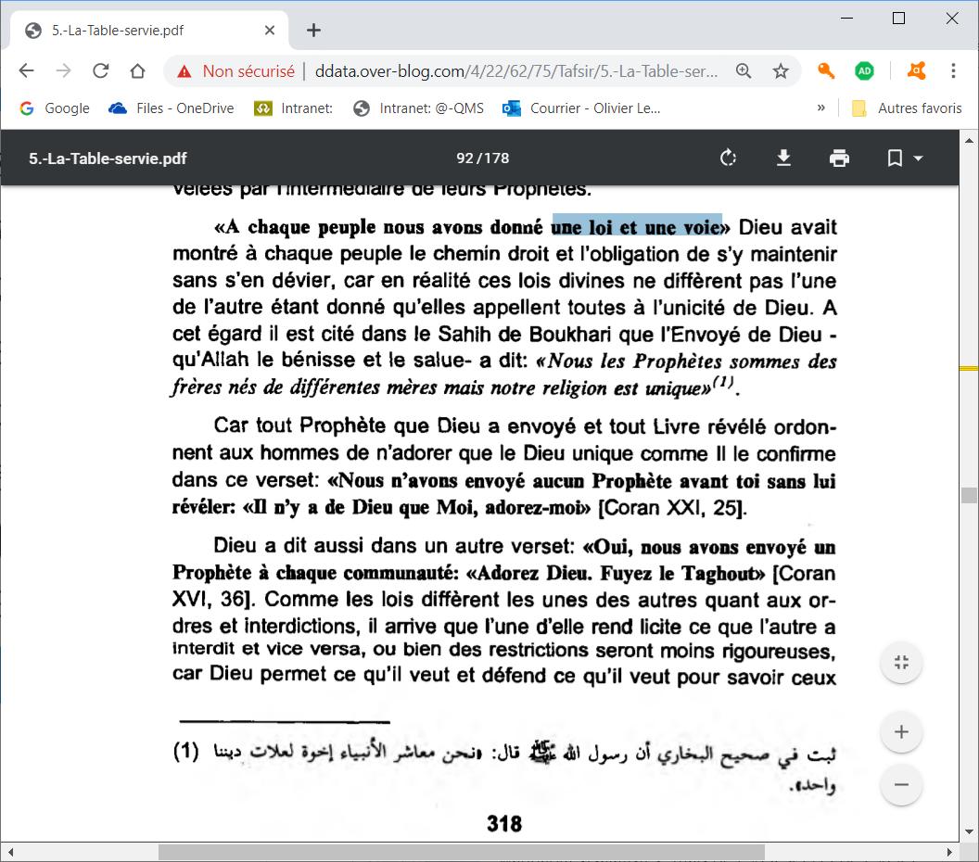Click the orange Avast extension icon
This screenshot has height=862, width=979.
pos(917,70)
